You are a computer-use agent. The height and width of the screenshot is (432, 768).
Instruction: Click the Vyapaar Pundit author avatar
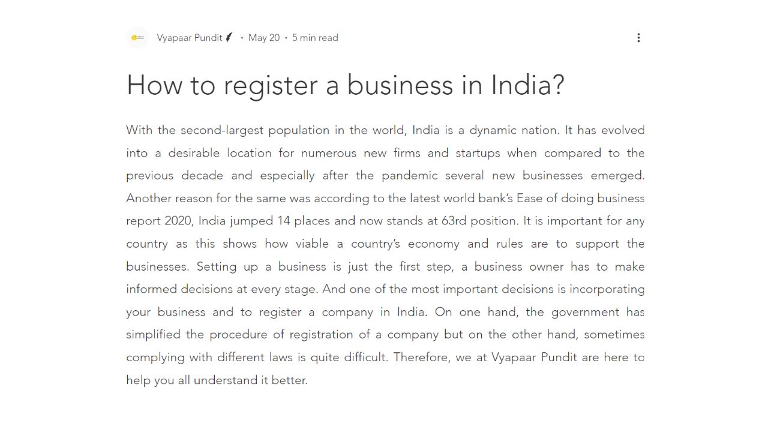[x=137, y=38]
